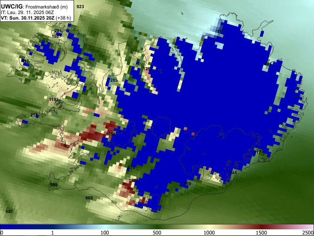Click the 'VT: Sun. 30.11.2025 20Z' line
This screenshot has height=236, width=314.
27,18
